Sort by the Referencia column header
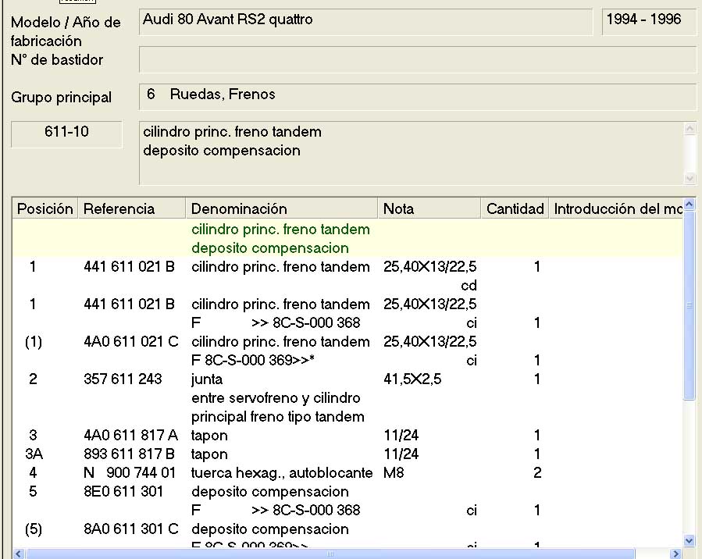Screen dimensions: 702x559 point(132,208)
